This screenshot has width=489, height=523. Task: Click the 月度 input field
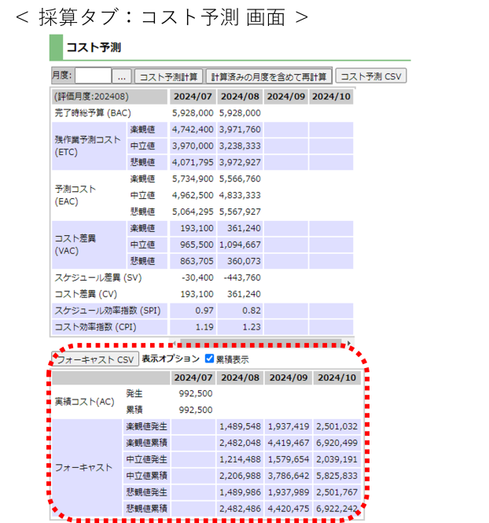tap(93, 76)
